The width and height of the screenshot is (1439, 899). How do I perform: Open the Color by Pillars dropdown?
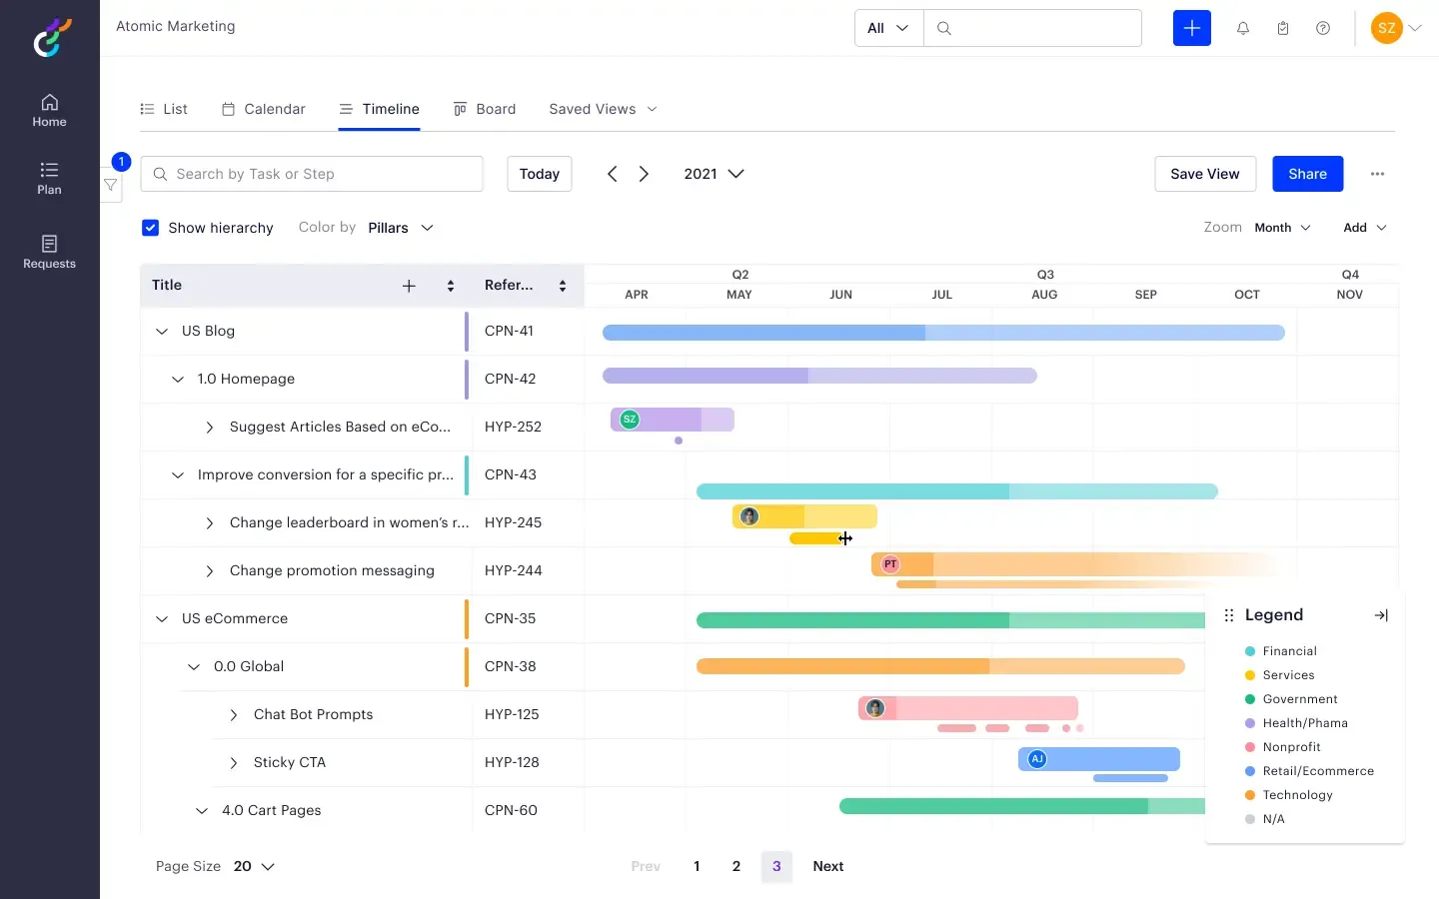[x=400, y=228]
